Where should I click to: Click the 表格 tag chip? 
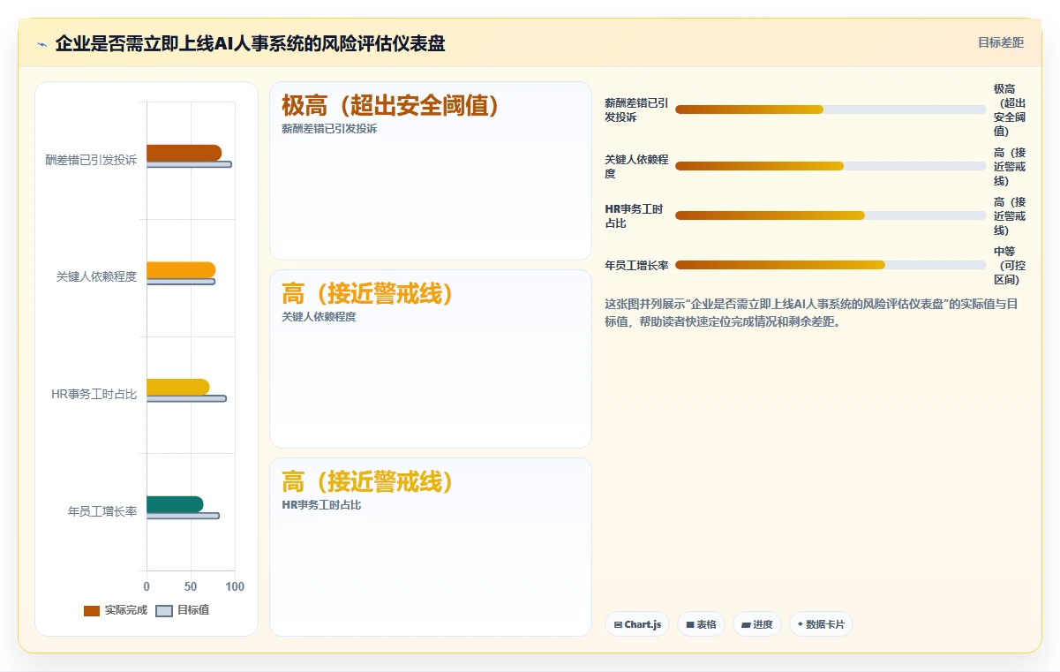(701, 624)
